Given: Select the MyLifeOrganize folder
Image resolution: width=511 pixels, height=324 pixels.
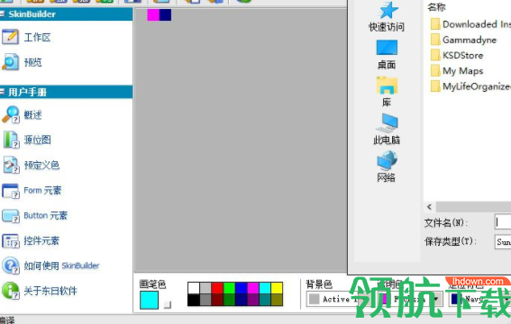Looking at the screenshot, I should click(x=470, y=86).
